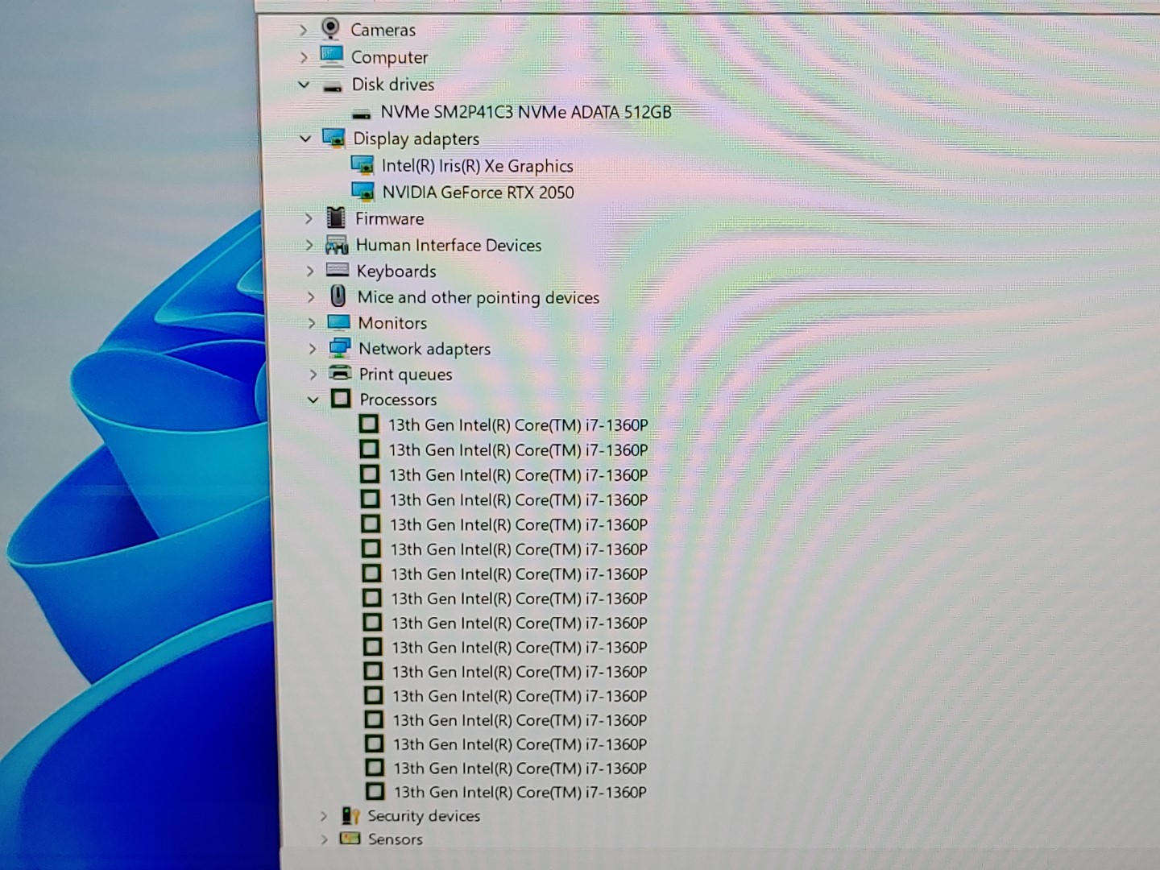Expand the Computer category

(x=303, y=56)
